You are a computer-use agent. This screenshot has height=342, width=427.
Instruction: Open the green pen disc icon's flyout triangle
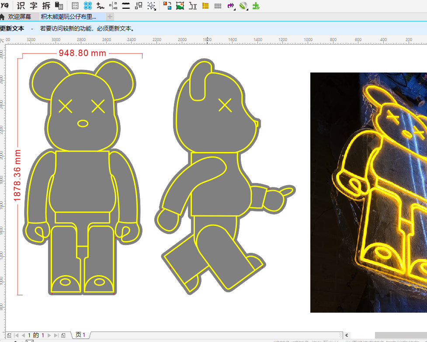(x=247, y=10)
